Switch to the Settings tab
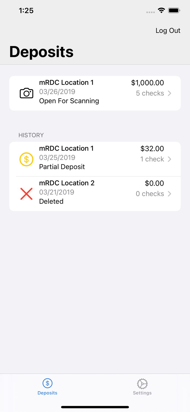 pos(142,386)
